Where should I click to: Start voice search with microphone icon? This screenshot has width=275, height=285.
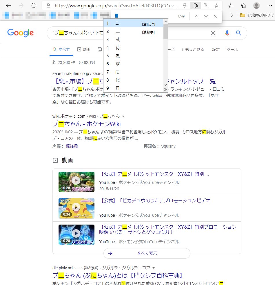pyautogui.click(x=227, y=33)
